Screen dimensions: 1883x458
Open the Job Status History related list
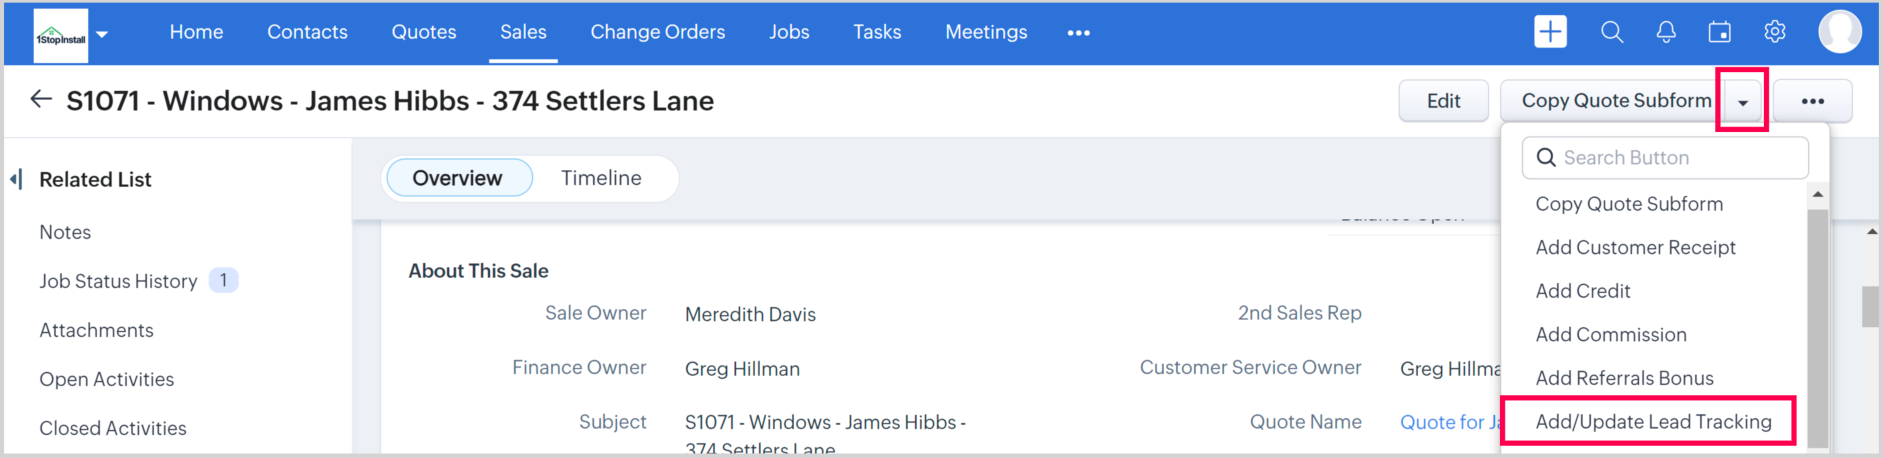[118, 281]
